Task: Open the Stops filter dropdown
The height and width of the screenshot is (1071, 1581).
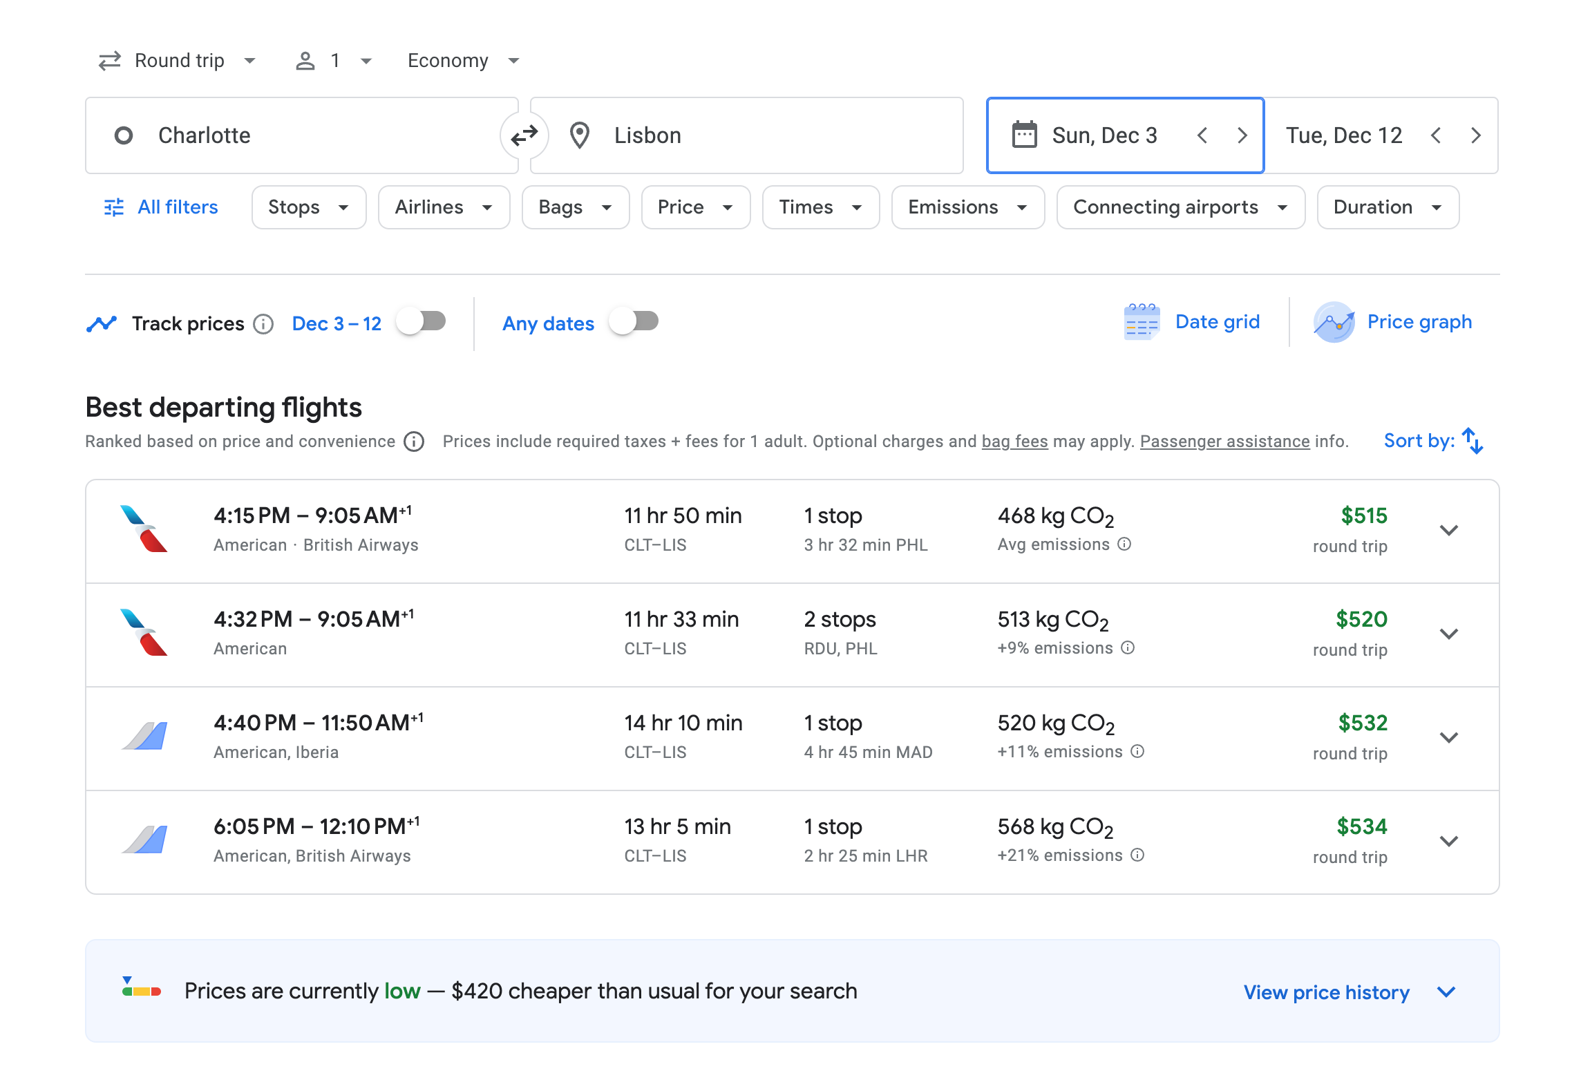Action: [x=308, y=207]
